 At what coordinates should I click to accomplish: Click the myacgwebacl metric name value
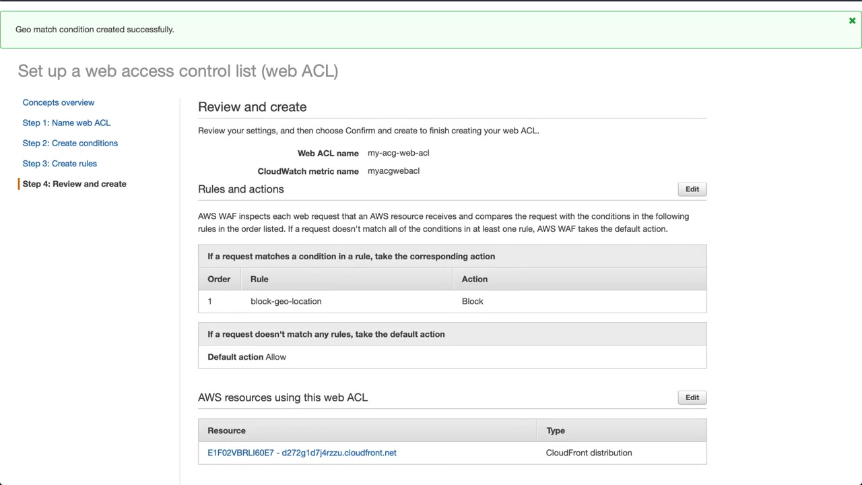coord(393,171)
